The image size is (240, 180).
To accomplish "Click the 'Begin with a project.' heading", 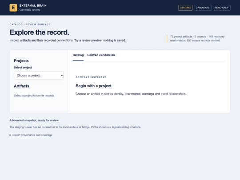I will 94,86.
